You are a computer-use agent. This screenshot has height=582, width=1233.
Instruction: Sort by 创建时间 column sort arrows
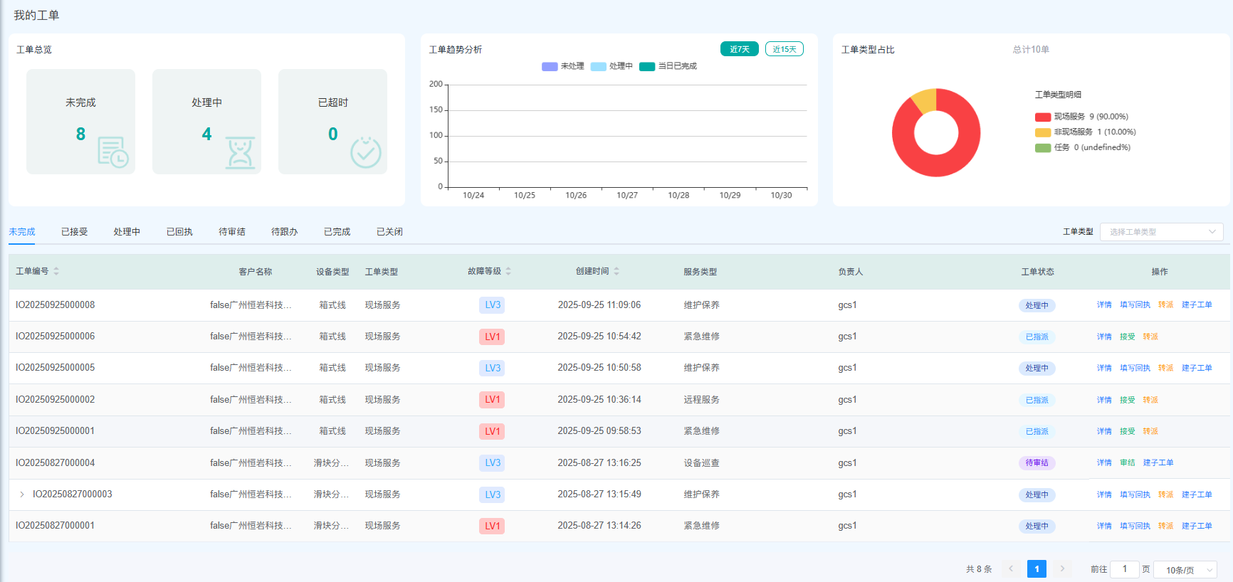616,271
